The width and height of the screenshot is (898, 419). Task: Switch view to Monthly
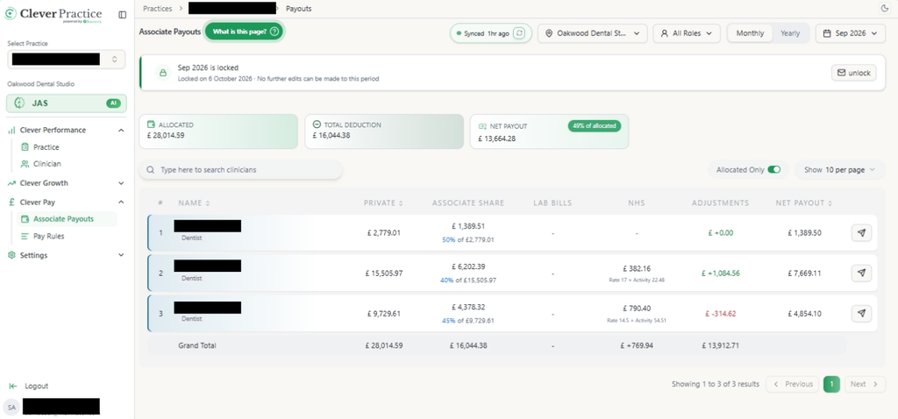point(750,33)
